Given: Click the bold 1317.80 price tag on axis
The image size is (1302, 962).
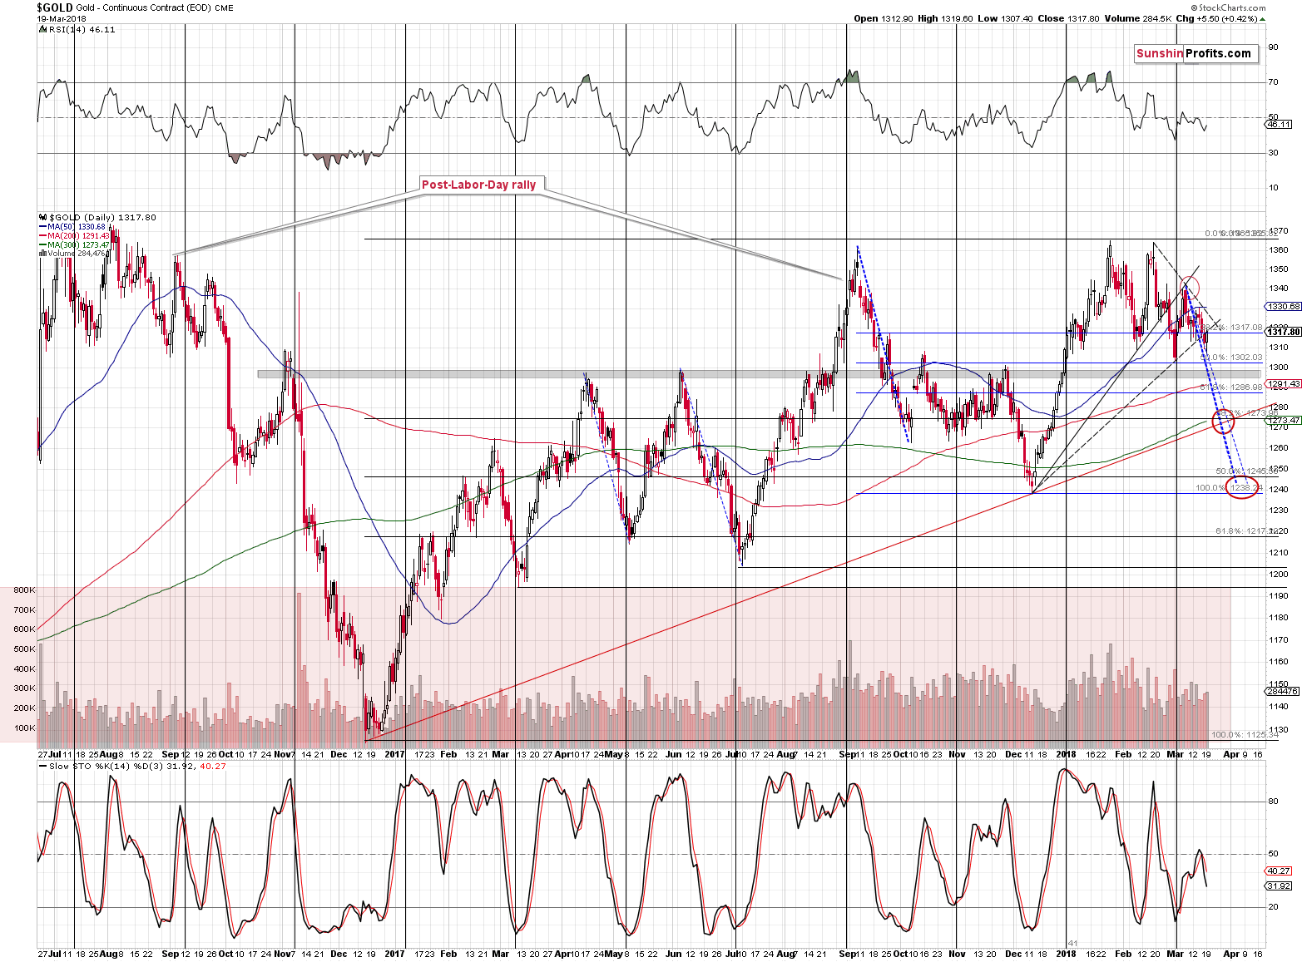Looking at the screenshot, I should pos(1282,332).
